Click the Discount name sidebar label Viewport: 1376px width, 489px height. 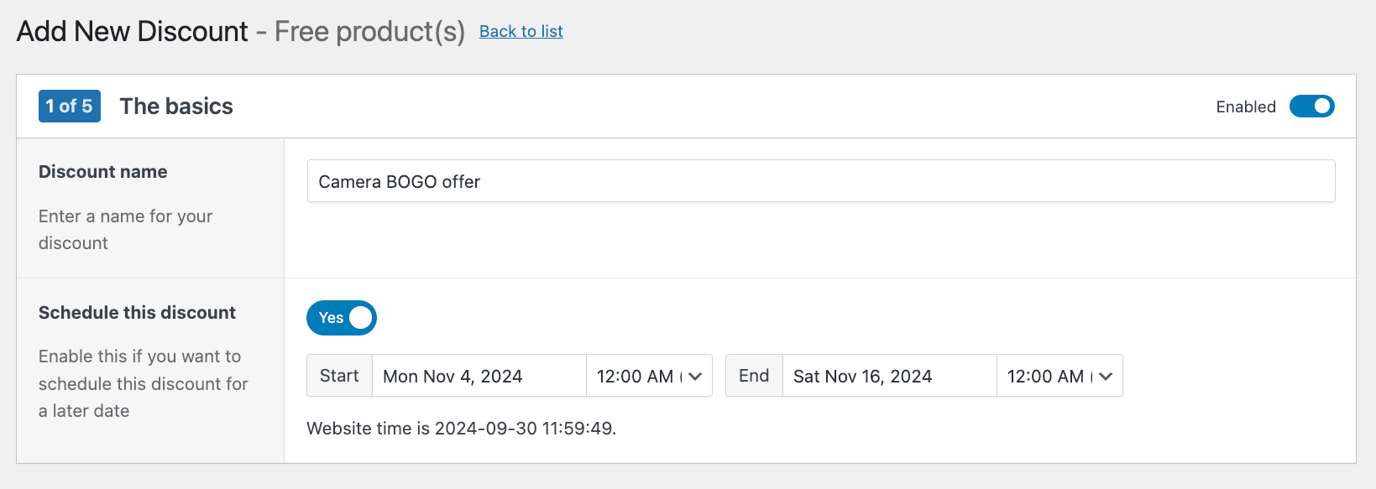coord(102,171)
